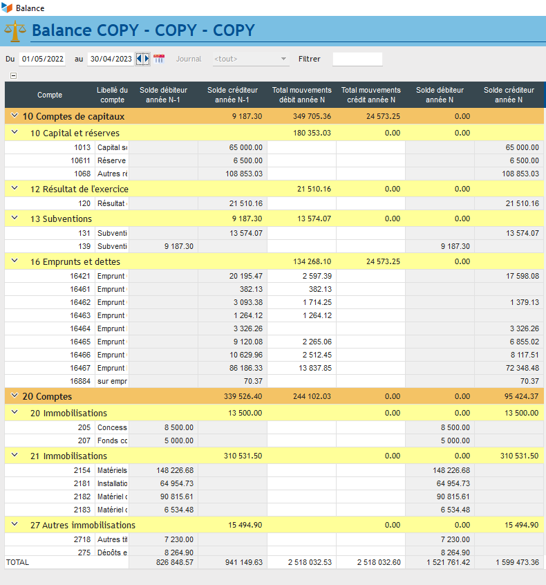
Task: Click the next period arrow
Action: [146, 59]
